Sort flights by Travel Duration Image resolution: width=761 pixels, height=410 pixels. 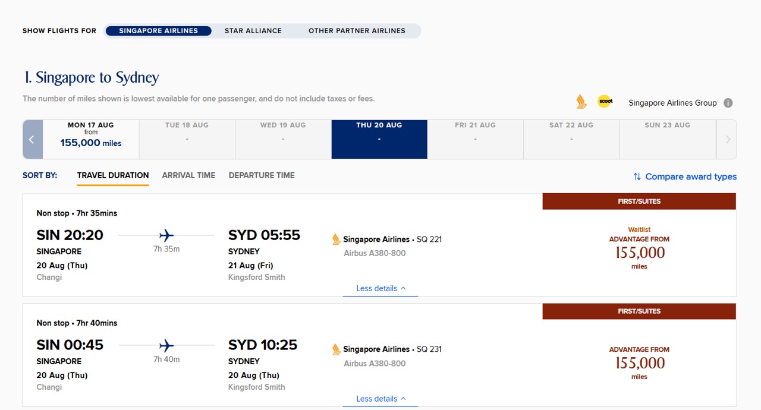(x=113, y=175)
